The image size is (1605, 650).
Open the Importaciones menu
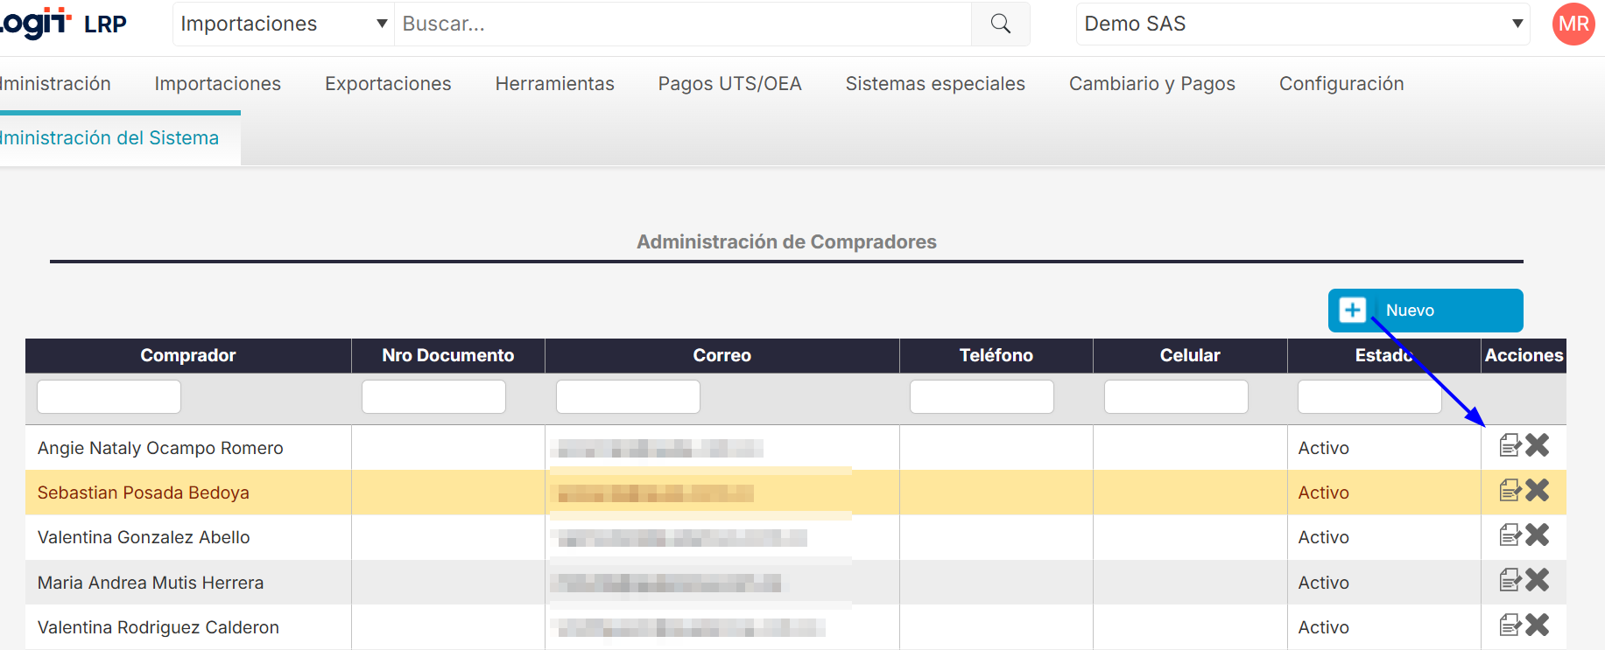click(218, 84)
